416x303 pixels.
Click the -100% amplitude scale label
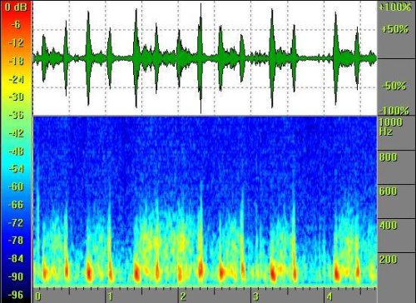394,111
